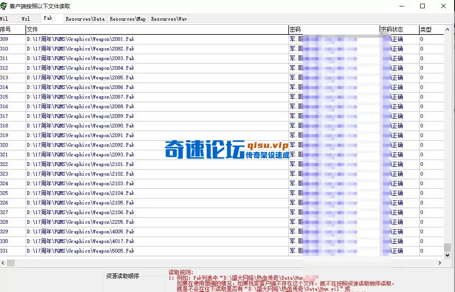Open the Resources\Wav tab

pyautogui.click(x=168, y=19)
